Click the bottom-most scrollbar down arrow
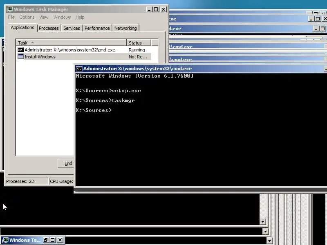Image resolution: width=327 pixels, height=245 pixels. point(269,241)
